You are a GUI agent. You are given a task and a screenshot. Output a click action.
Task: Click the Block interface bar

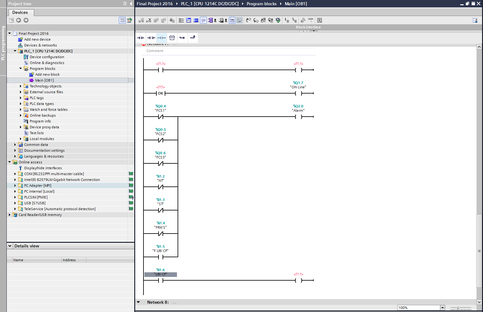308,27
